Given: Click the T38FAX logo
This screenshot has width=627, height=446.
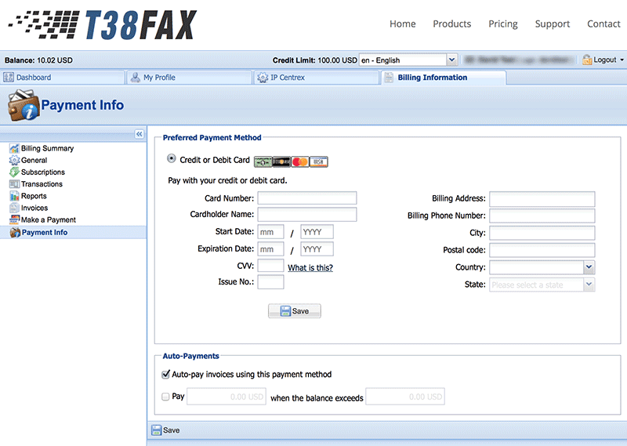Looking at the screenshot, I should [x=103, y=24].
